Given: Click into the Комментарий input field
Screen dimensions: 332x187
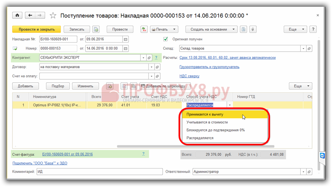Looking at the screenshot, I should pos(99,172).
